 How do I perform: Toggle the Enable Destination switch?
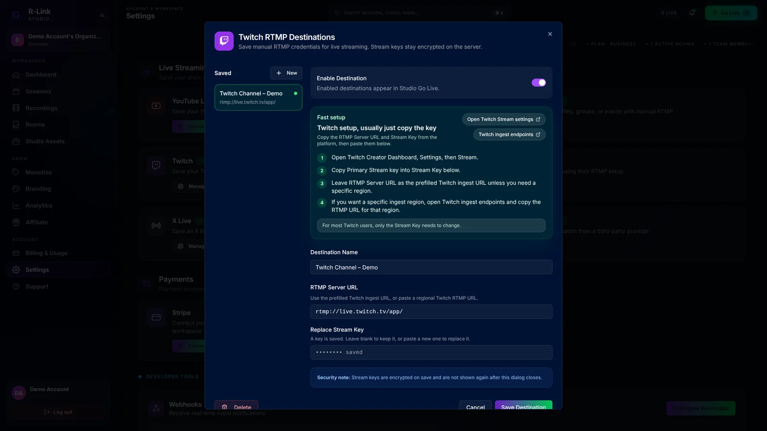pyautogui.click(x=539, y=82)
